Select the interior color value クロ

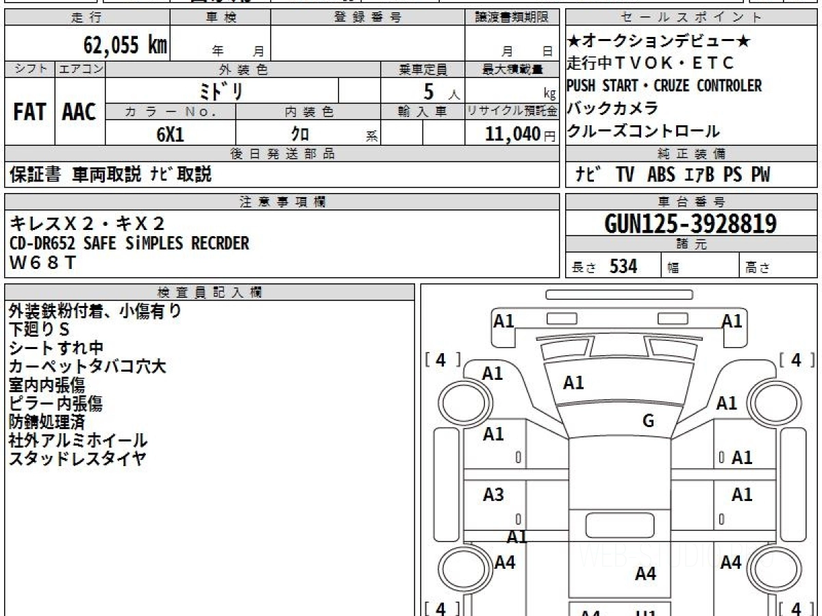tap(300, 134)
